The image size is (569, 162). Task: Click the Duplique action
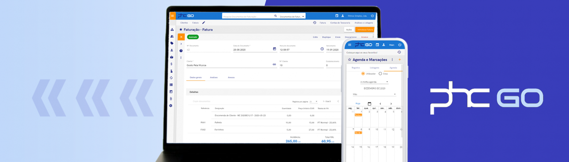click(326, 37)
